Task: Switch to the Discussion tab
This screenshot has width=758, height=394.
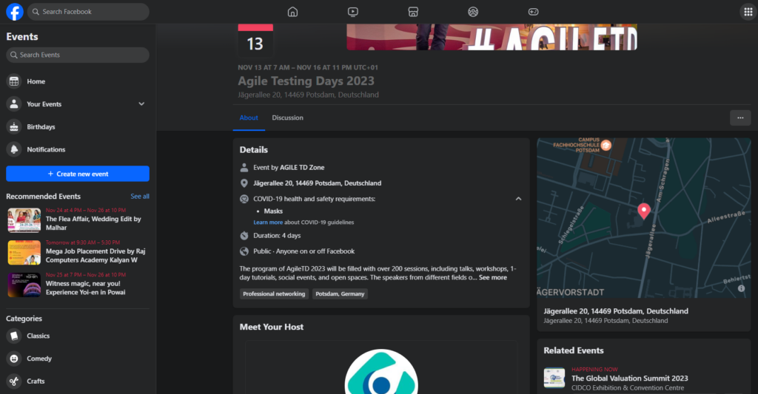Action: coord(287,118)
